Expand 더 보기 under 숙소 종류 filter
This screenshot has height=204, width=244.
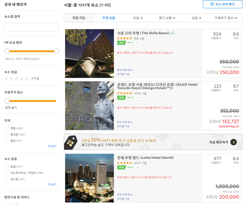point(52,184)
